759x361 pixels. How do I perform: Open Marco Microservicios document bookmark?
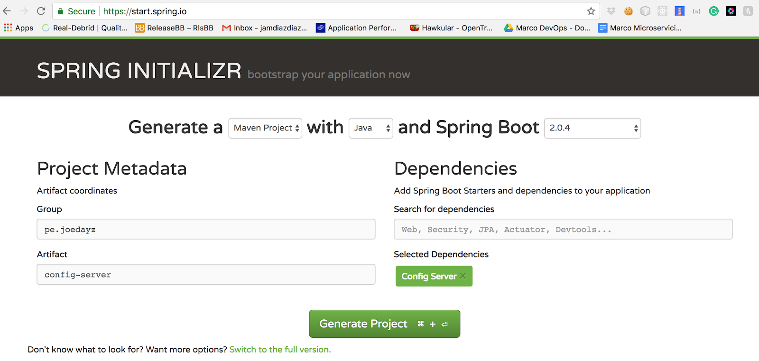point(640,28)
